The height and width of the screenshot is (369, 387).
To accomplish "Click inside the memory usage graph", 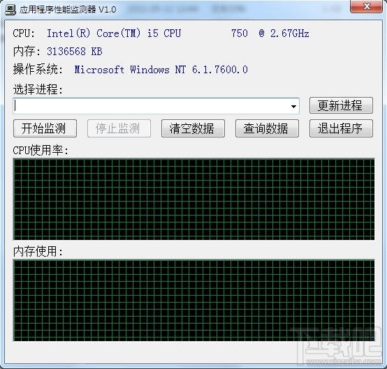I will click(x=193, y=300).
